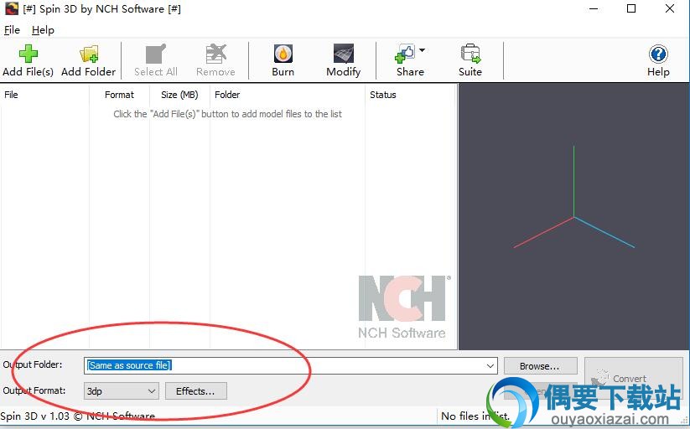This screenshot has width=690, height=429.
Task: Open the File menu
Action: click(x=12, y=30)
